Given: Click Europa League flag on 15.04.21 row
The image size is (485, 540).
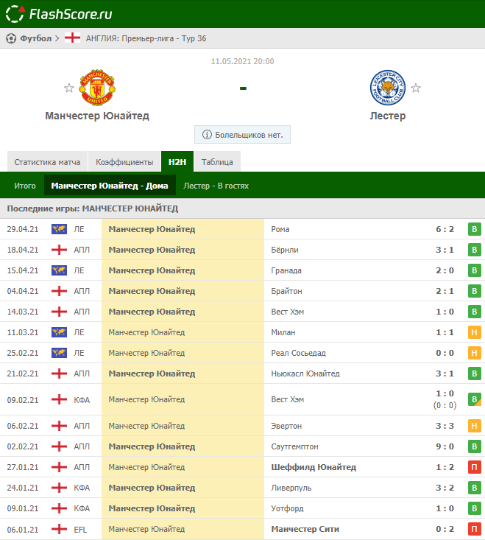Looking at the screenshot, I should (59, 270).
